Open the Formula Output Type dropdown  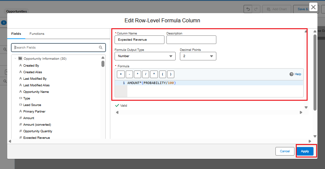tap(145, 56)
